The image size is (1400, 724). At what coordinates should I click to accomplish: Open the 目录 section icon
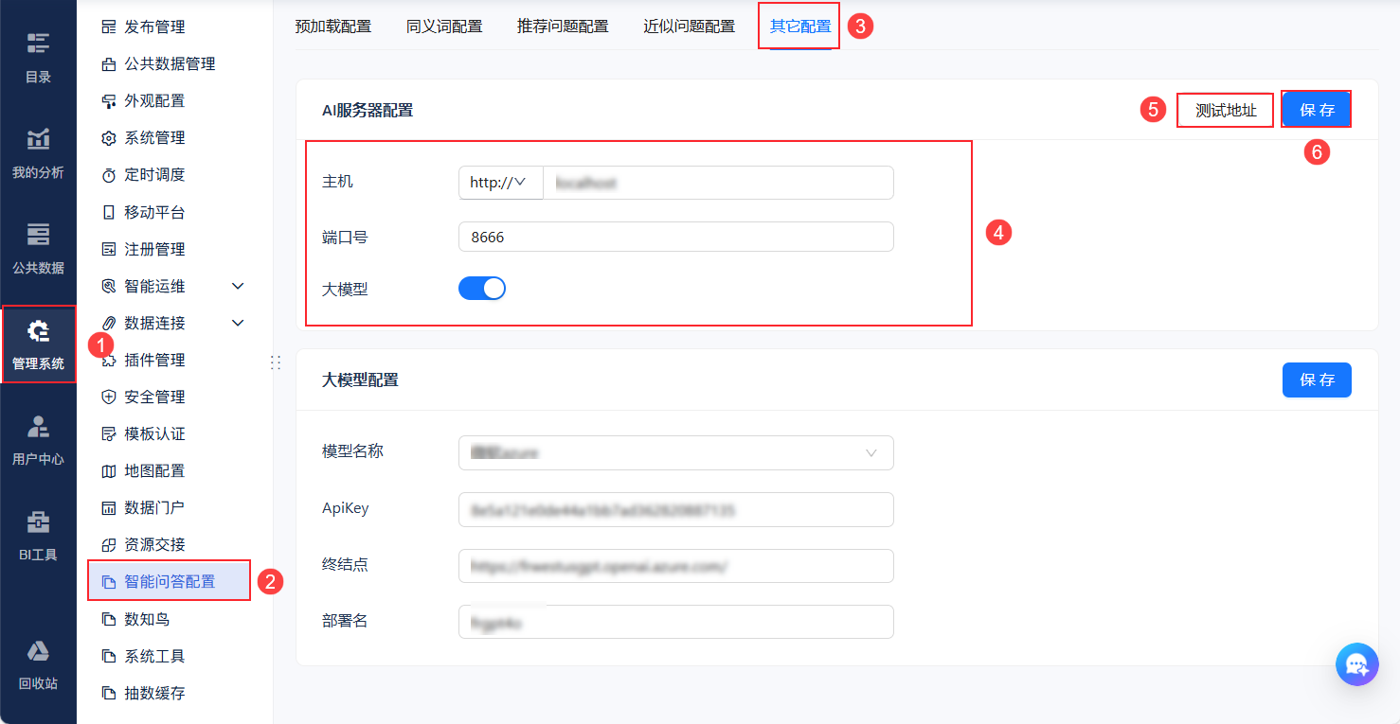(x=38, y=43)
